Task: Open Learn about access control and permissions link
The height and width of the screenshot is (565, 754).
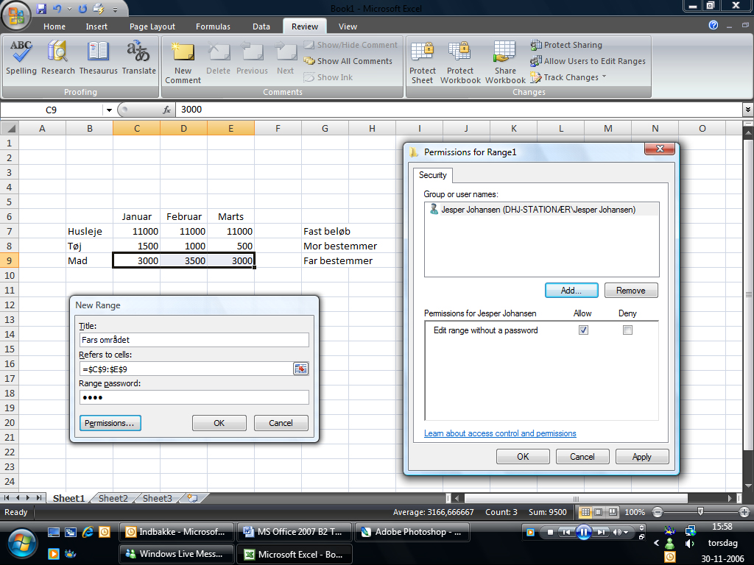Action: coord(500,433)
